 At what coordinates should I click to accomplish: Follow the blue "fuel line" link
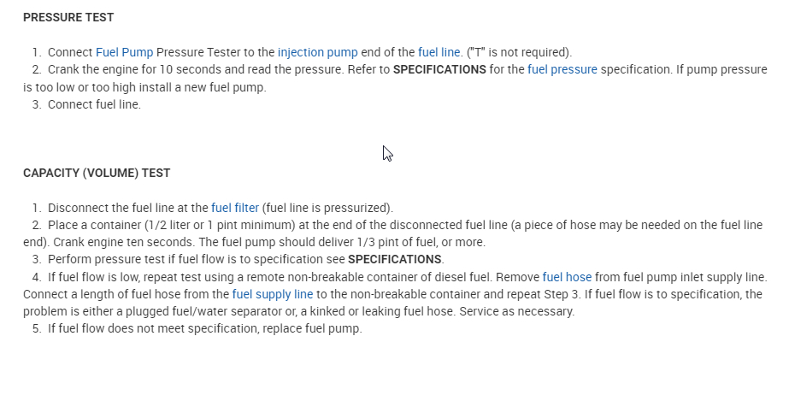439,52
